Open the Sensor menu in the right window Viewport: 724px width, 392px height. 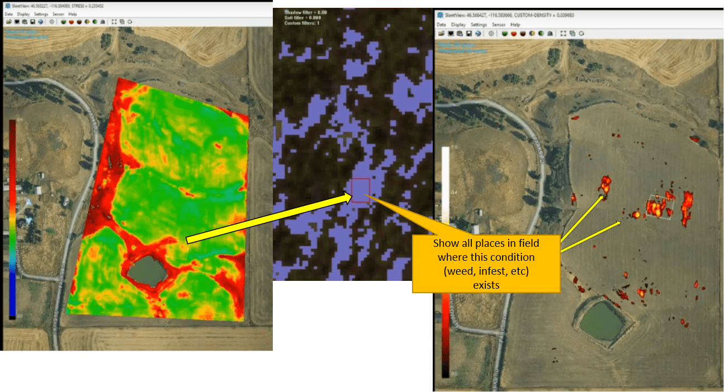tap(499, 25)
